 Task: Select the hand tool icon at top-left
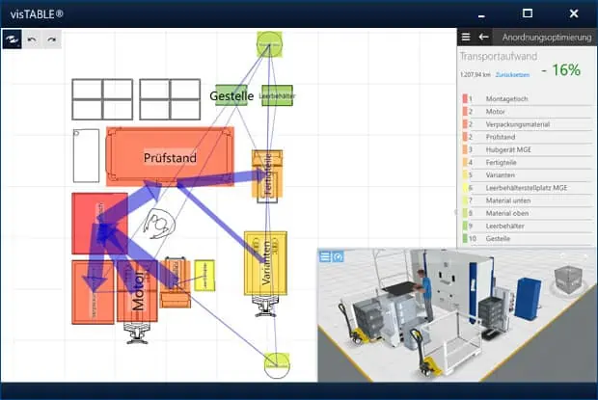coord(12,40)
